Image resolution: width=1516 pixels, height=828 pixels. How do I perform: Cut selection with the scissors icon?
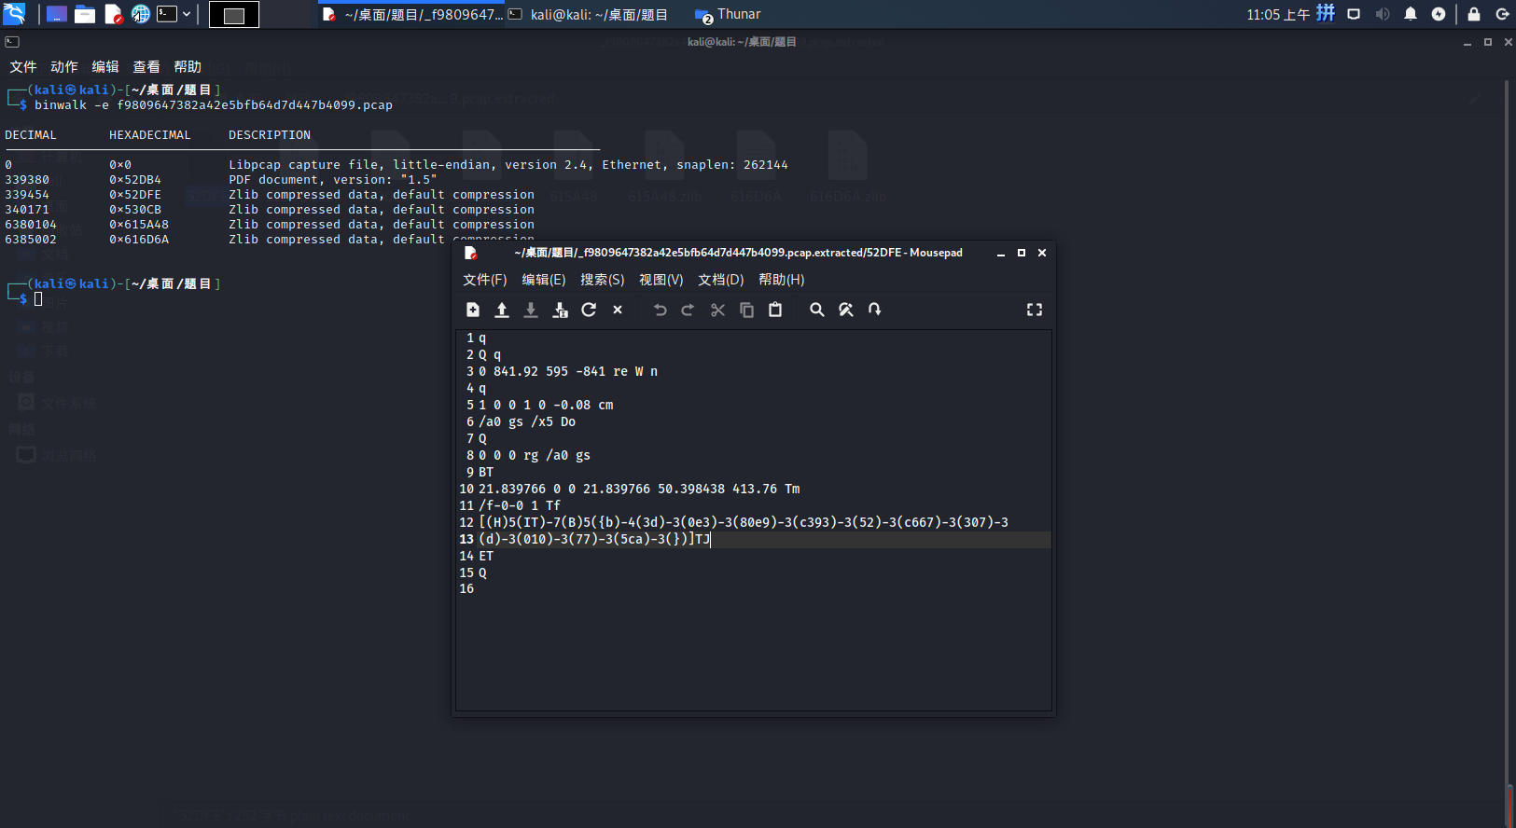point(717,310)
